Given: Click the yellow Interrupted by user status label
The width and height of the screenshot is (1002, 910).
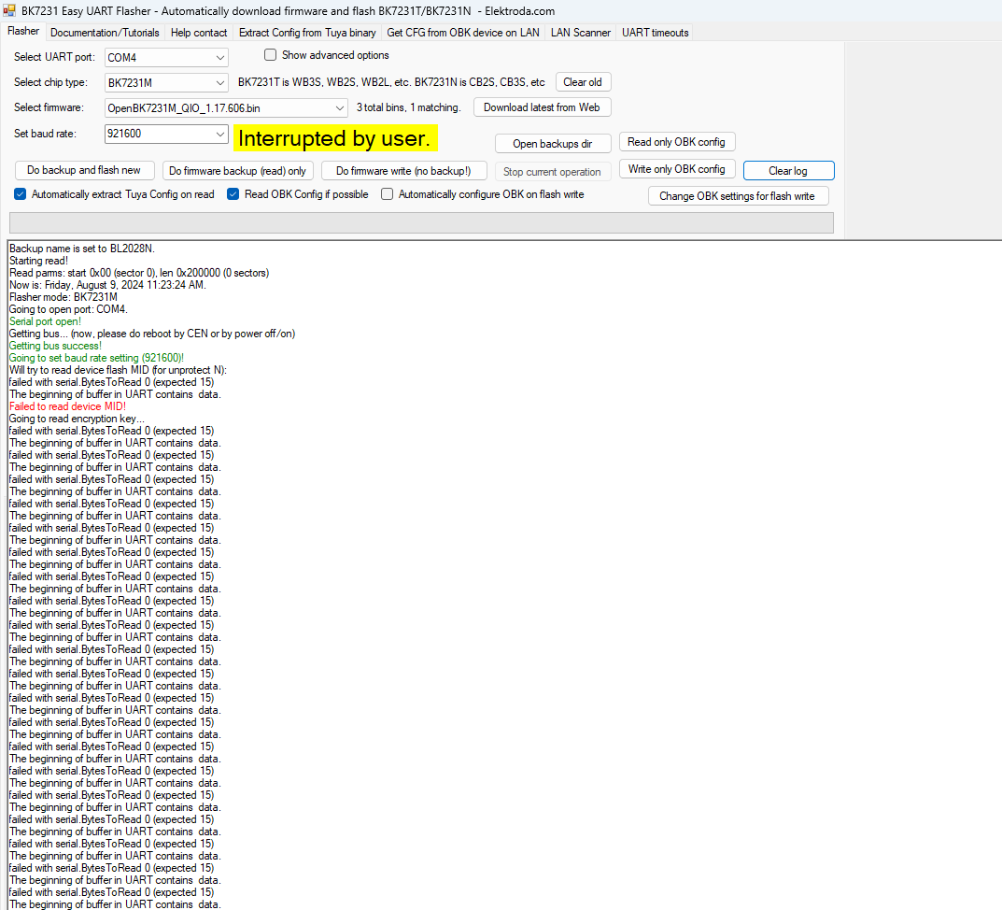Looking at the screenshot, I should tap(335, 138).
